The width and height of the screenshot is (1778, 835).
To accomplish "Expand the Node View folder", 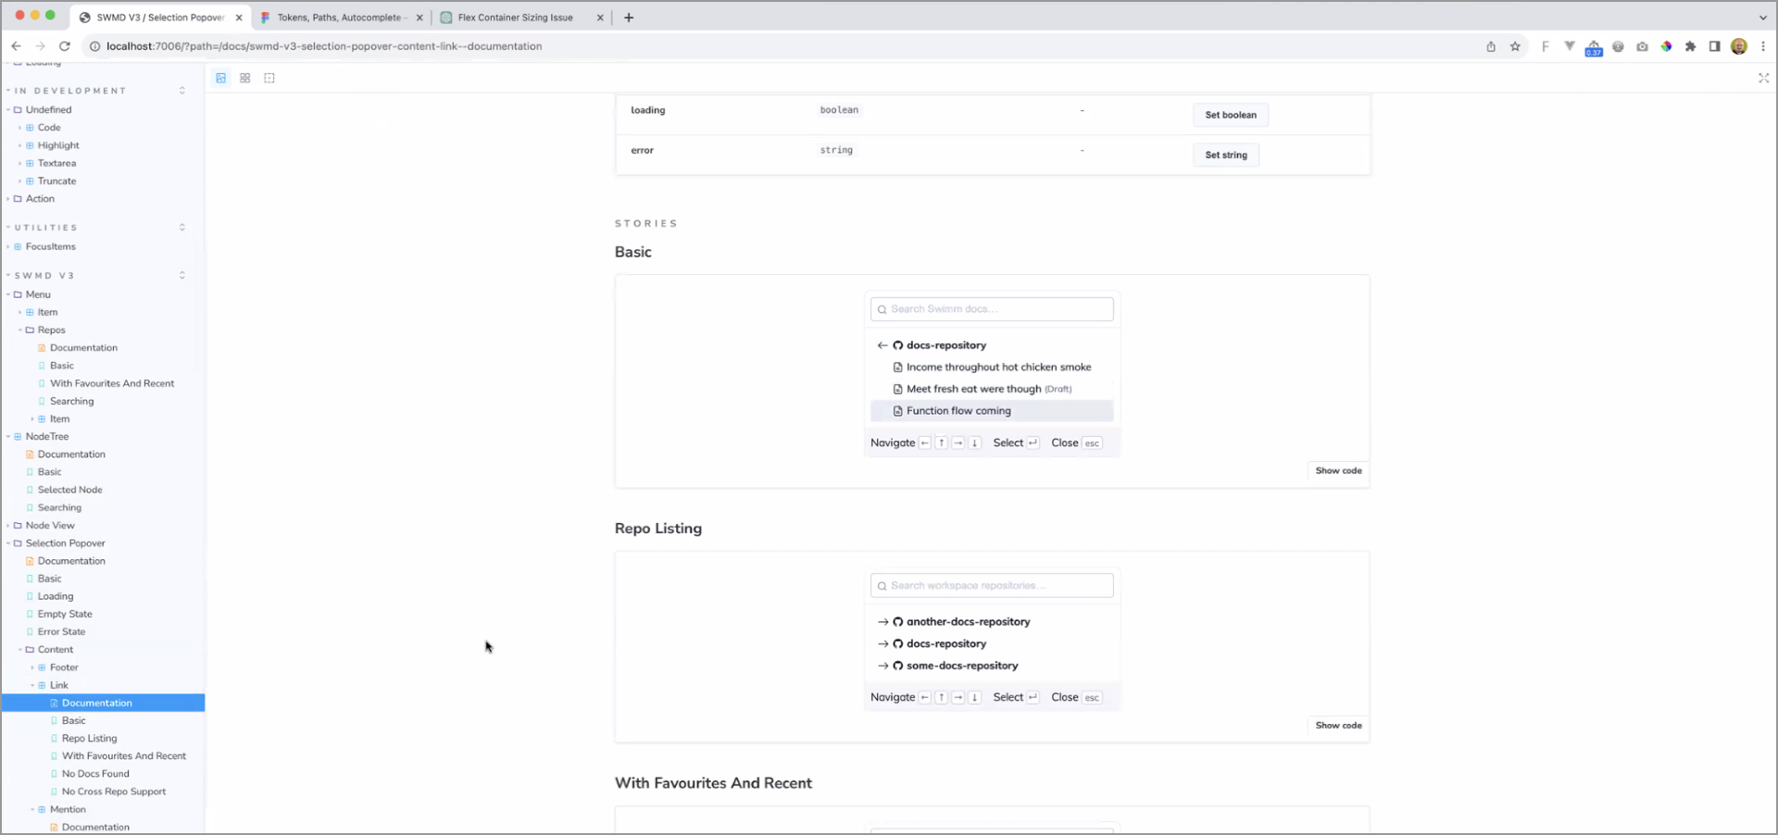I will click(x=50, y=526).
